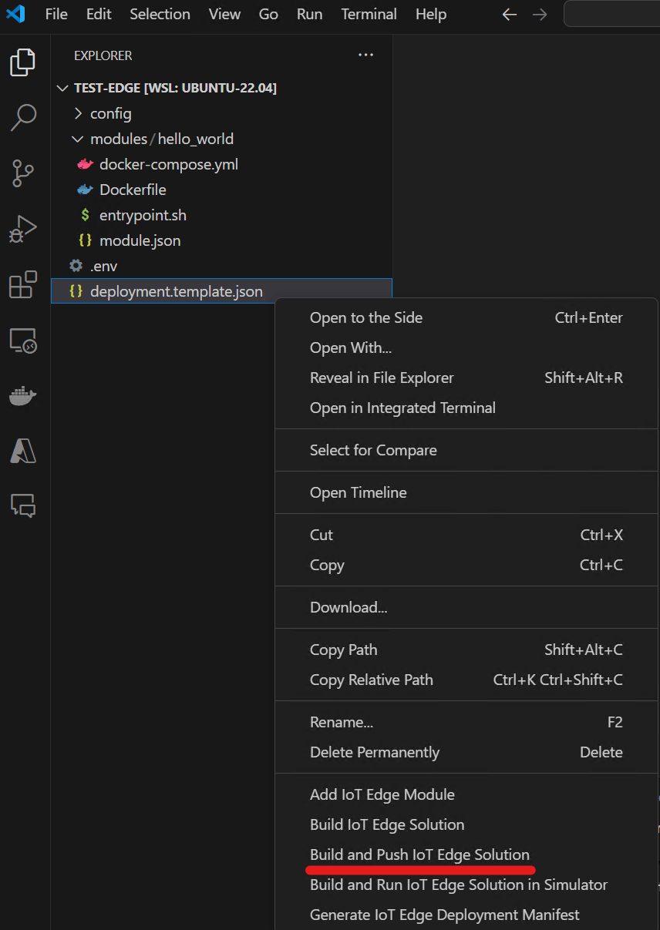
Task: Collapse the modules/hello_world folder
Action: pyautogui.click(x=78, y=139)
